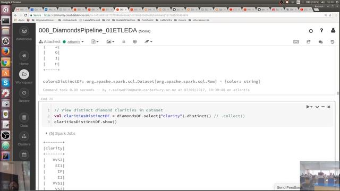Viewport: 340px width, 191px height.
Task: Open the Jobs calendar icon in sidebar
Action: click(x=24, y=154)
